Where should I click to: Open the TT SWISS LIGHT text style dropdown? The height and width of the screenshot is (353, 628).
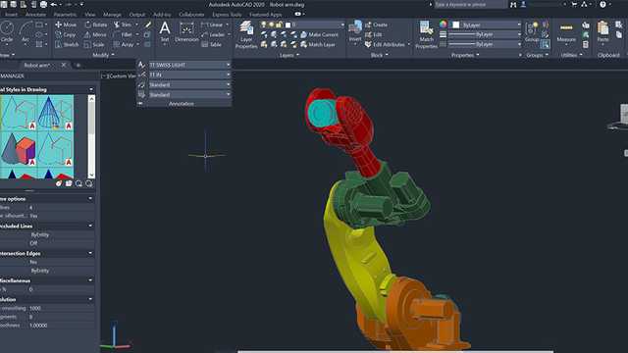pos(189,65)
